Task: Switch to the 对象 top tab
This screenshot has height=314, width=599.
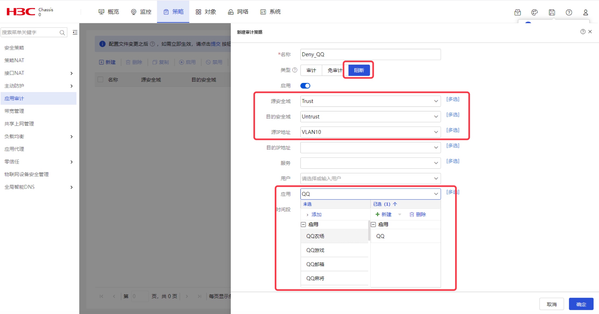Action: click(206, 12)
